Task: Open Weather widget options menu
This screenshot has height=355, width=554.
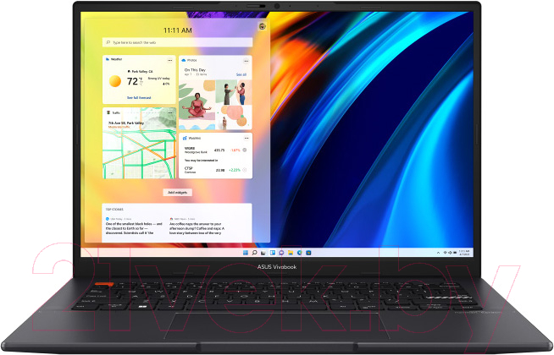Action: pos(170,60)
